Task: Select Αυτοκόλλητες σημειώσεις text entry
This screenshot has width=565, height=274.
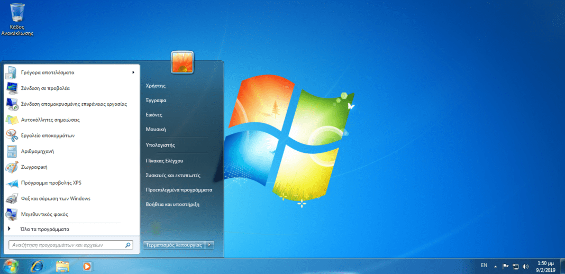Action: (50, 120)
